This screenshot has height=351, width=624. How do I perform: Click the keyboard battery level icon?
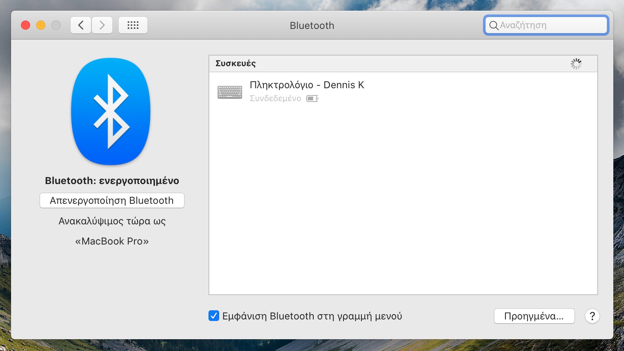pyautogui.click(x=312, y=99)
